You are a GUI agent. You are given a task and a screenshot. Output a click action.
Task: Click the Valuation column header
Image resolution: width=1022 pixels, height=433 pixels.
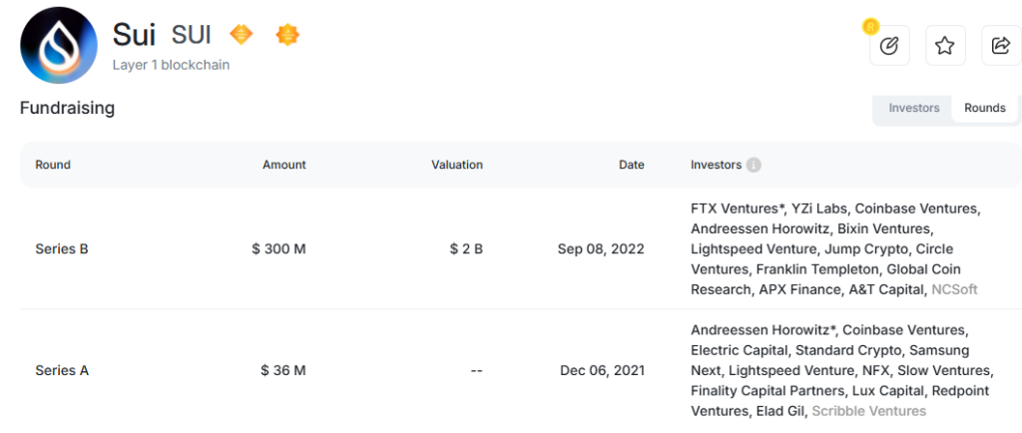coord(457,165)
